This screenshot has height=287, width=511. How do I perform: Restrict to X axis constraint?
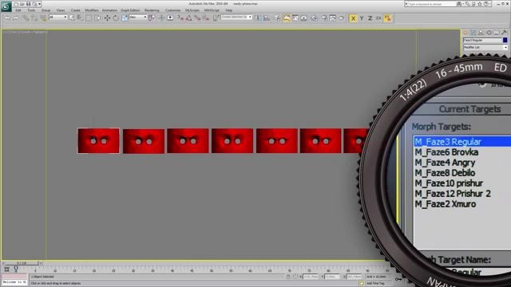(353, 18)
